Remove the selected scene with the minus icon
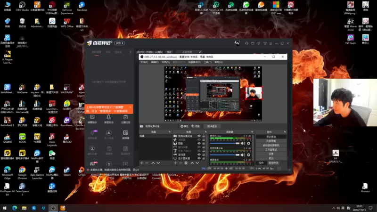377x212 pixels. 147,163
